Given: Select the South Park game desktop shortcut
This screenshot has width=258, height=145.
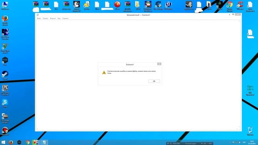Looking at the screenshot, I should (x=148, y=6).
